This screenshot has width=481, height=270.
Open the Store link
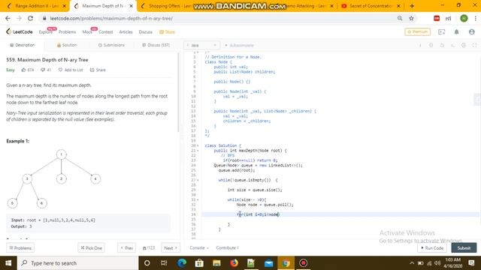[167, 31]
